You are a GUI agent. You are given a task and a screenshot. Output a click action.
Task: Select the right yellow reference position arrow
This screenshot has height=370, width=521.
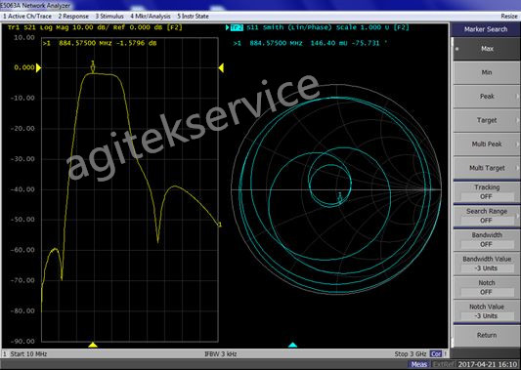tap(221, 67)
